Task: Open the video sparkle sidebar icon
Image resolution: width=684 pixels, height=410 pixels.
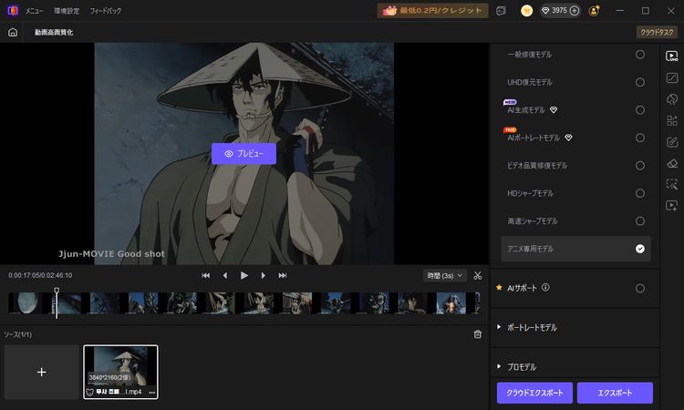Action: (x=672, y=206)
